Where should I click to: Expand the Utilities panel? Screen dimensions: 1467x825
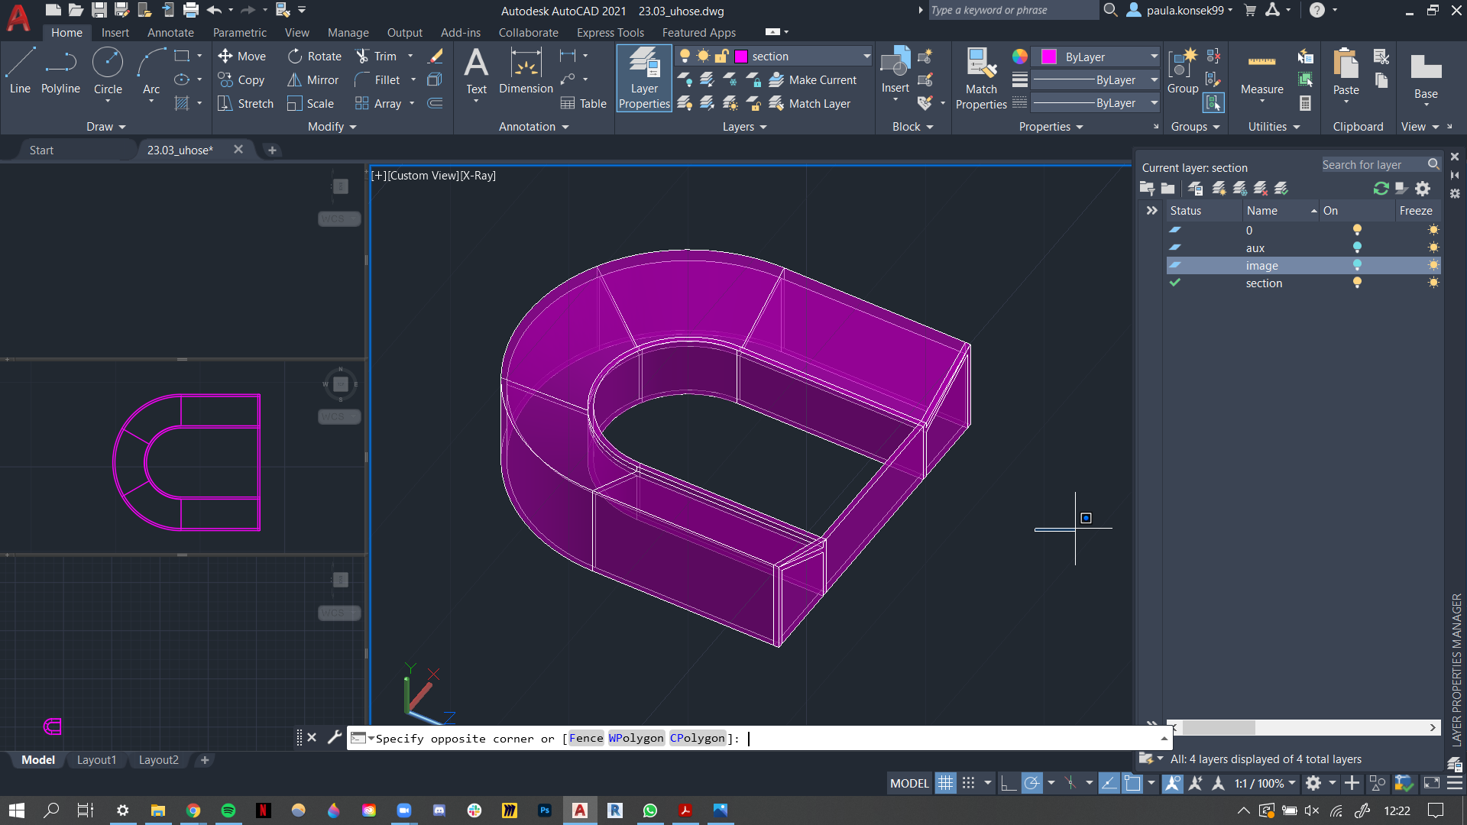click(1274, 127)
